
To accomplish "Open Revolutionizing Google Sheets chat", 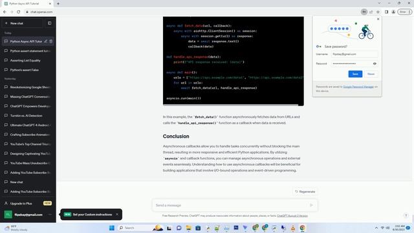I will tap(28, 87).
